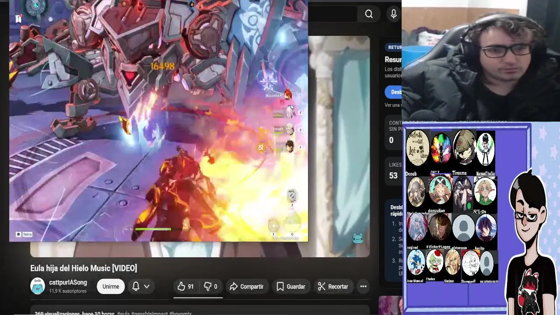Click the Stumpyoff sketch avatar

(470, 262)
